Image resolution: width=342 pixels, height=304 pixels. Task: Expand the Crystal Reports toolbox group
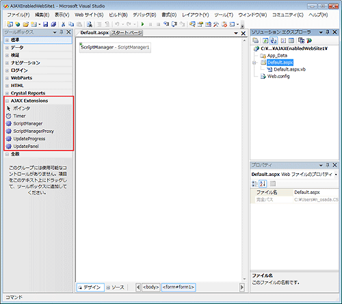point(7,93)
